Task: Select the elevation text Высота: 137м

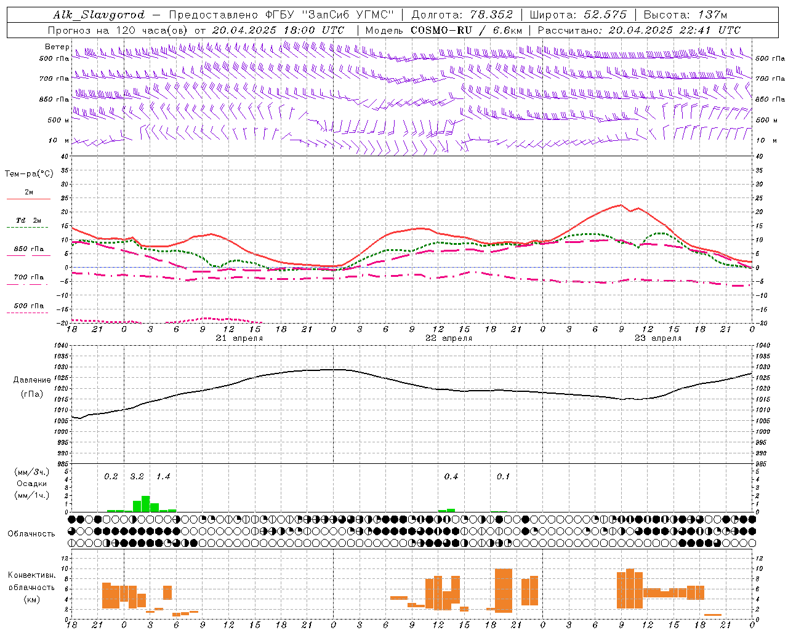Action: click(x=685, y=15)
